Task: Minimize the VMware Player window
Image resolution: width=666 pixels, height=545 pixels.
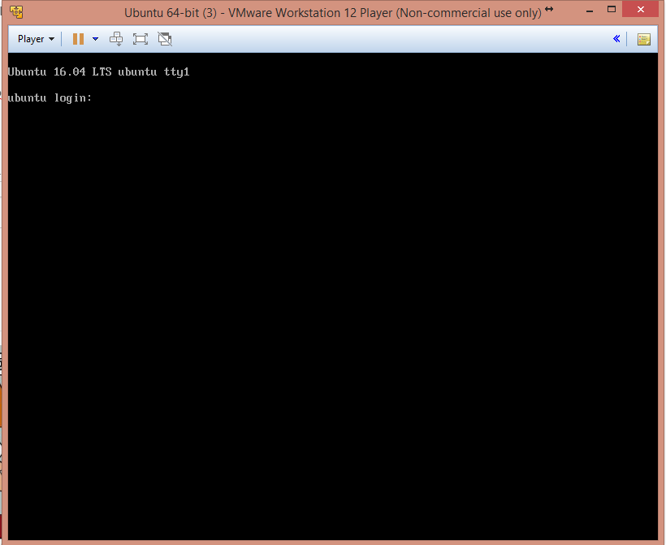Action: coord(590,11)
